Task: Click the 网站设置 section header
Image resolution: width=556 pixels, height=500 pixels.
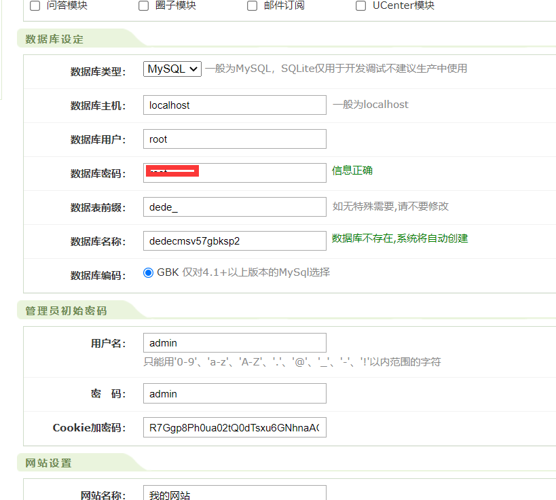Action: point(48,463)
